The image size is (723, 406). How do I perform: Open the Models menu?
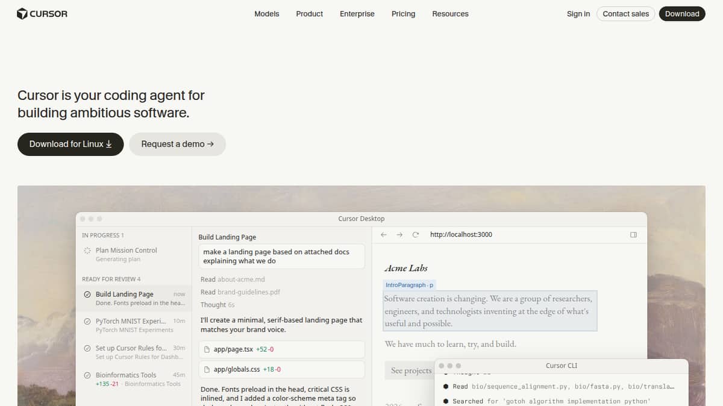[x=266, y=14]
